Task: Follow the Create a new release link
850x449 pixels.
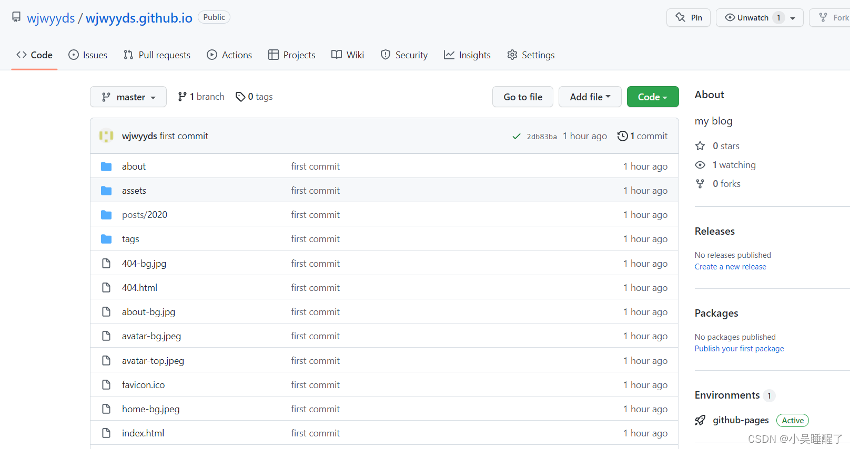Action: (x=730, y=267)
